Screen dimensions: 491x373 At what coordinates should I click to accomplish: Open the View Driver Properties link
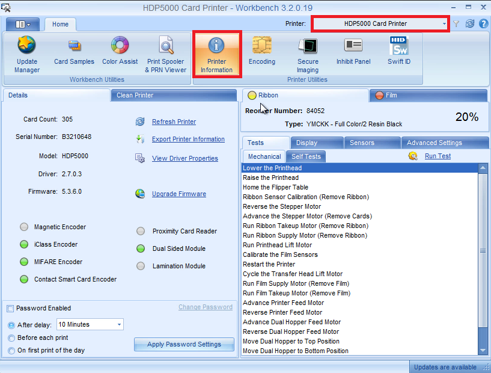pos(185,158)
